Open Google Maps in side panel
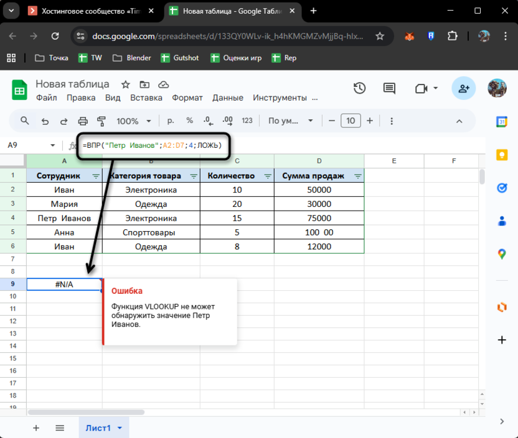This screenshot has height=438, width=518. (x=501, y=253)
